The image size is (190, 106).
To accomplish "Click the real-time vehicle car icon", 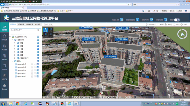I will [166, 20].
